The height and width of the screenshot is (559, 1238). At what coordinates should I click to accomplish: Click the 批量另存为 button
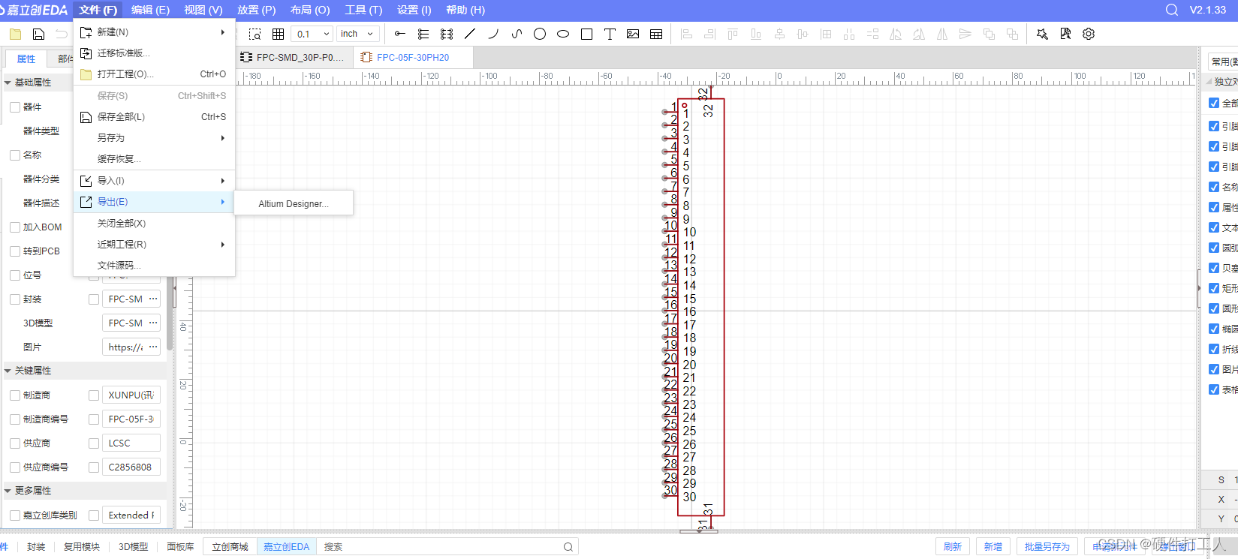(x=1047, y=547)
